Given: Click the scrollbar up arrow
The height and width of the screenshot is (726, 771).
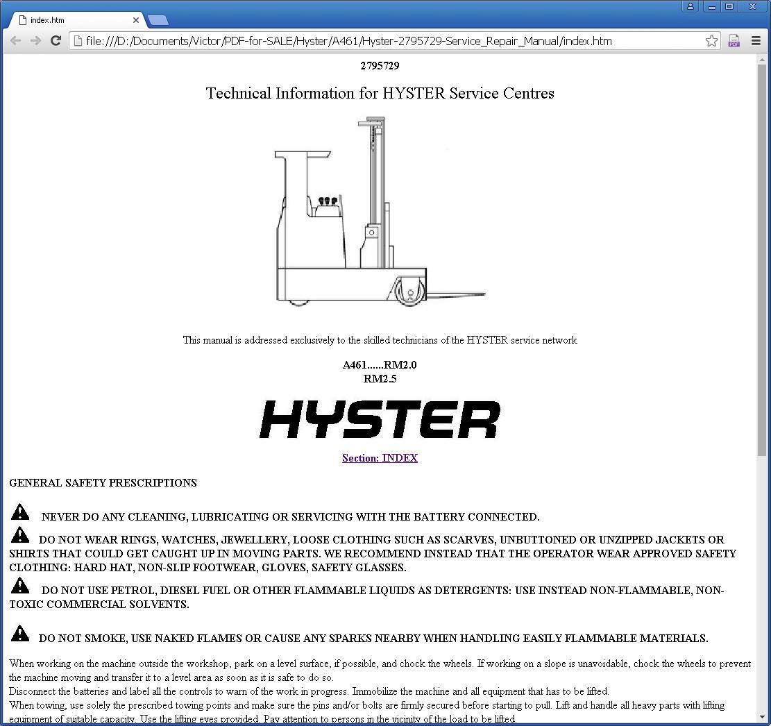Looking at the screenshot, I should (x=762, y=58).
